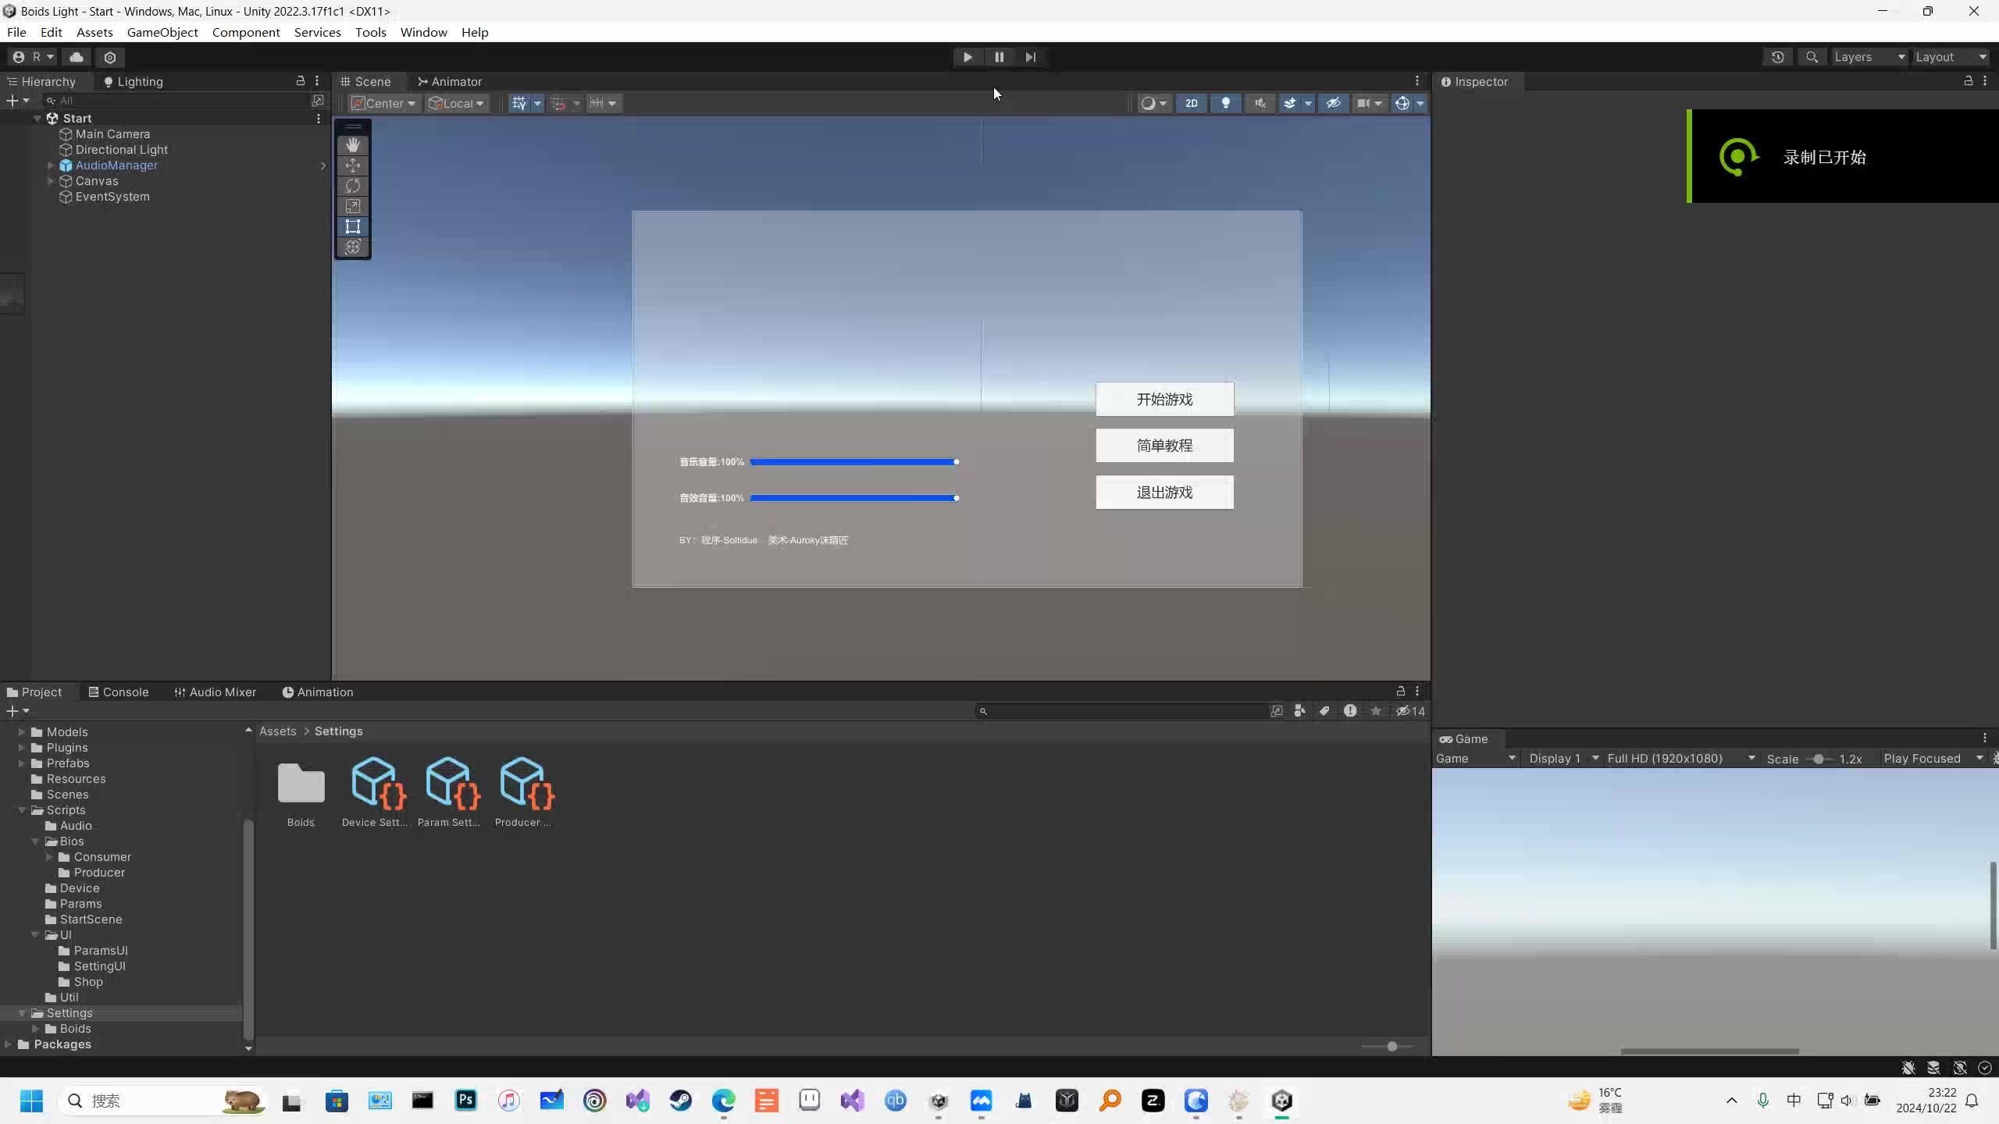Click the 退出游戏 (Exit Game) button
Image resolution: width=1999 pixels, height=1124 pixels.
[x=1164, y=491]
